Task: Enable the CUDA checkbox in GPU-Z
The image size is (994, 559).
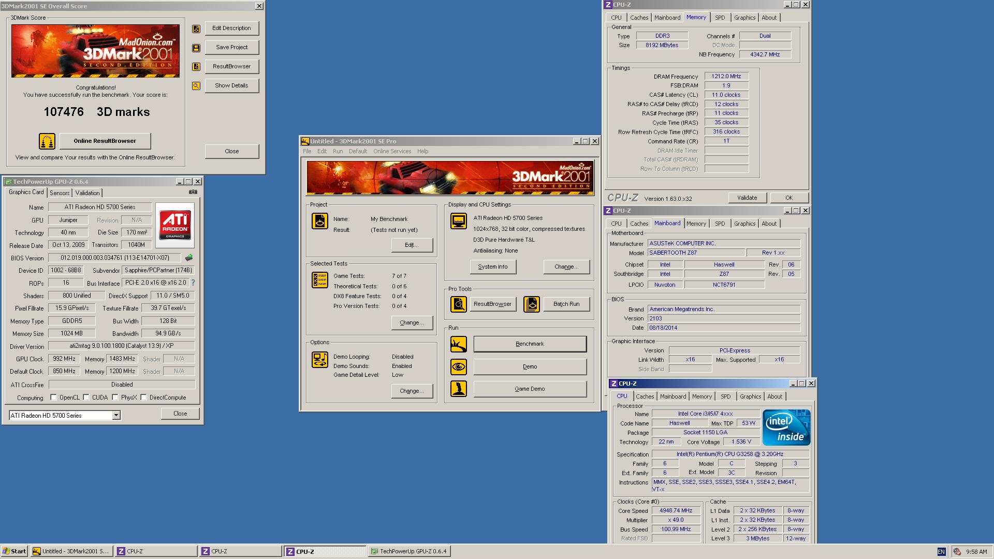Action: pos(86,398)
